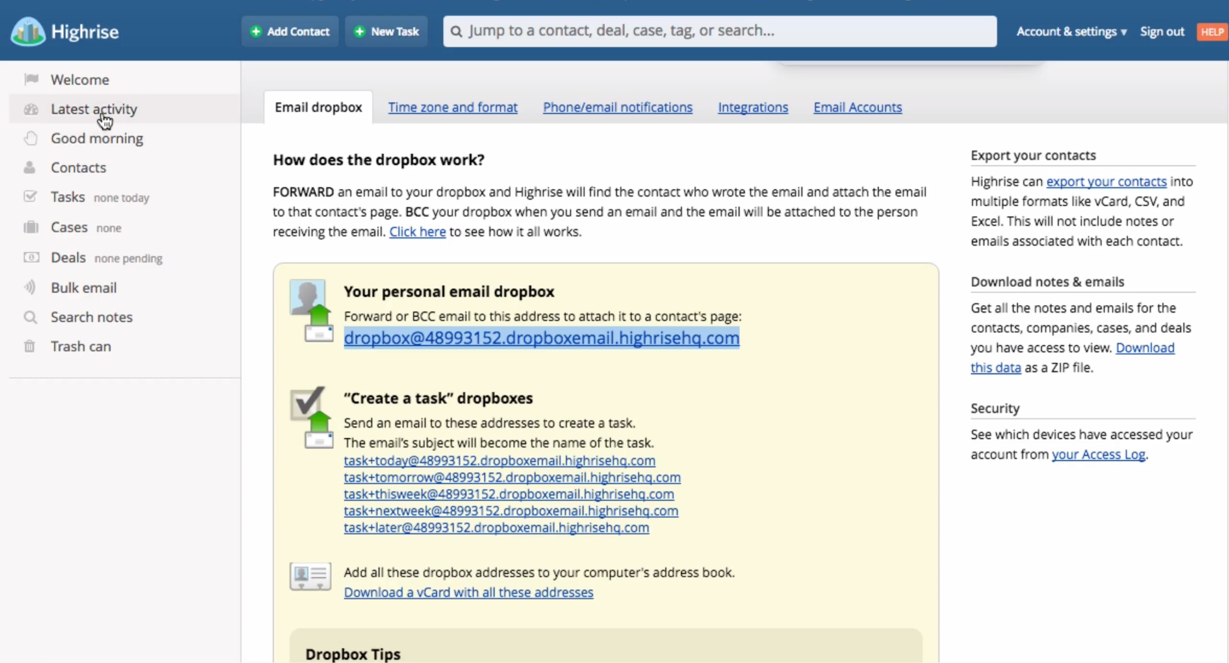Viewport: 1229px width, 663px height.
Task: Switch to Phone/email notifications tab
Action: (618, 107)
